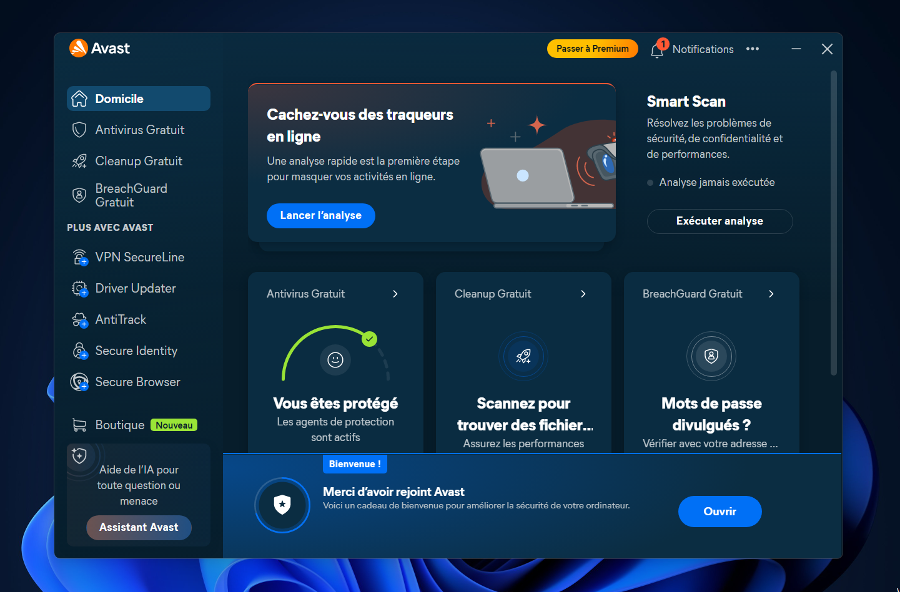Screen dimensions: 900x592
Task: Open Cleanup Gratuit in the sidebar
Action: point(139,161)
